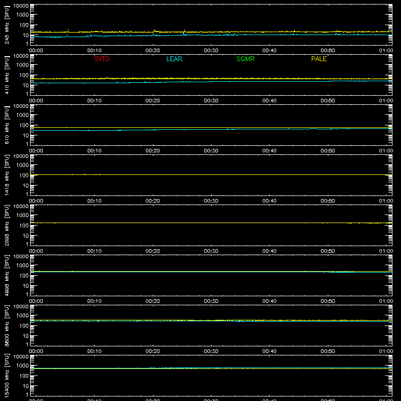The height and width of the screenshot is (401, 401).
Task: Click the 00:10 time label under 245 MHz panel
Action: click(x=94, y=51)
